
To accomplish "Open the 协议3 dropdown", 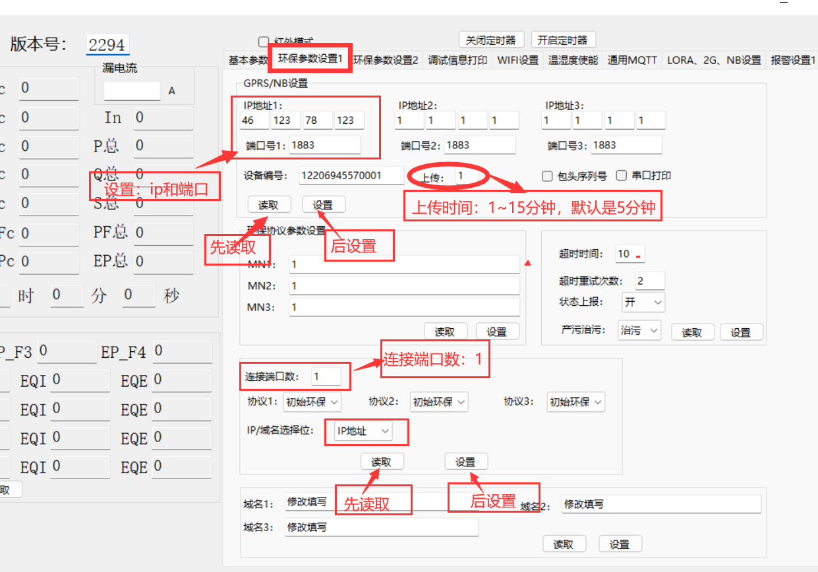I will (x=575, y=401).
